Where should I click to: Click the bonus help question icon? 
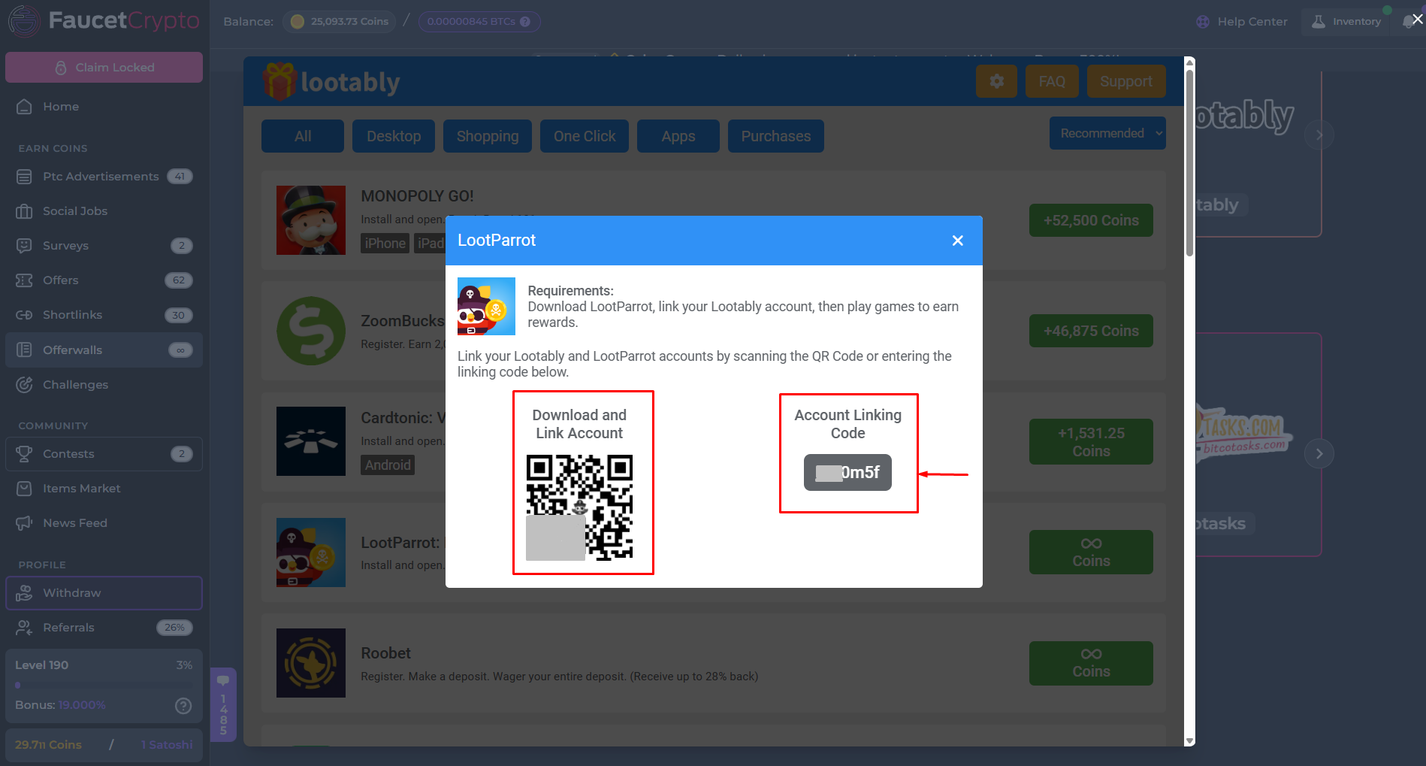[183, 705]
